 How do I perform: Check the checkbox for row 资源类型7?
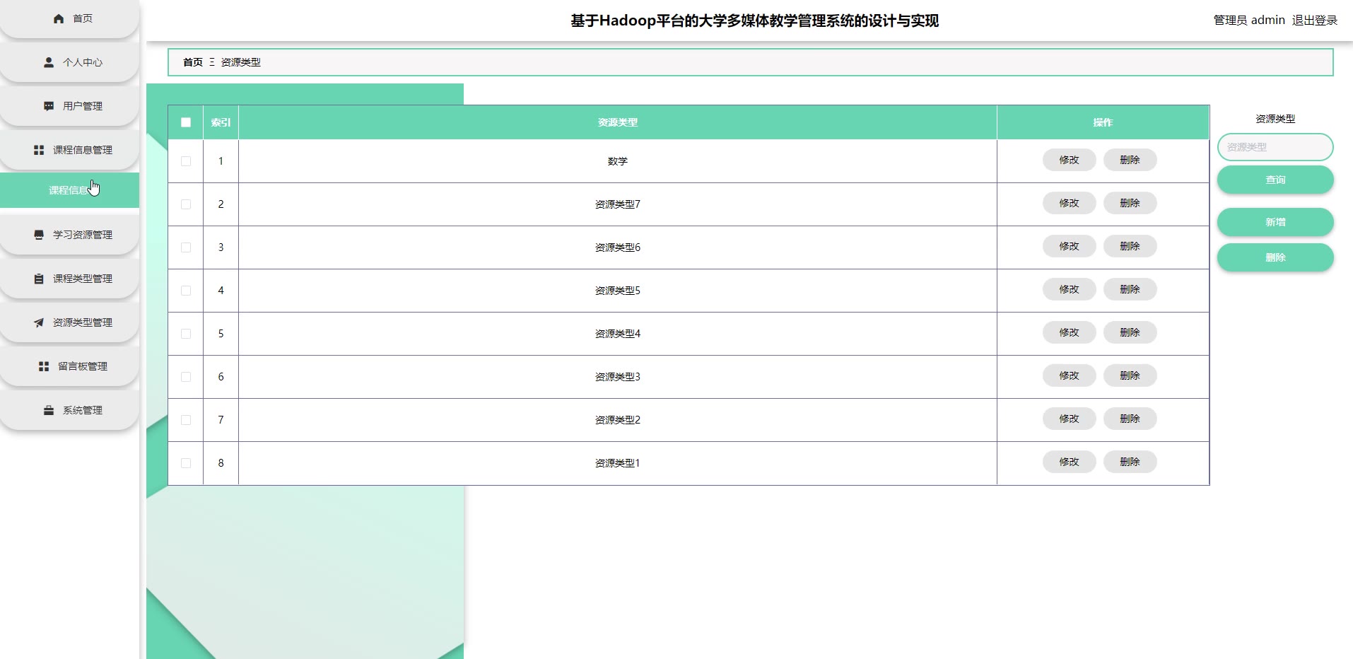(186, 204)
